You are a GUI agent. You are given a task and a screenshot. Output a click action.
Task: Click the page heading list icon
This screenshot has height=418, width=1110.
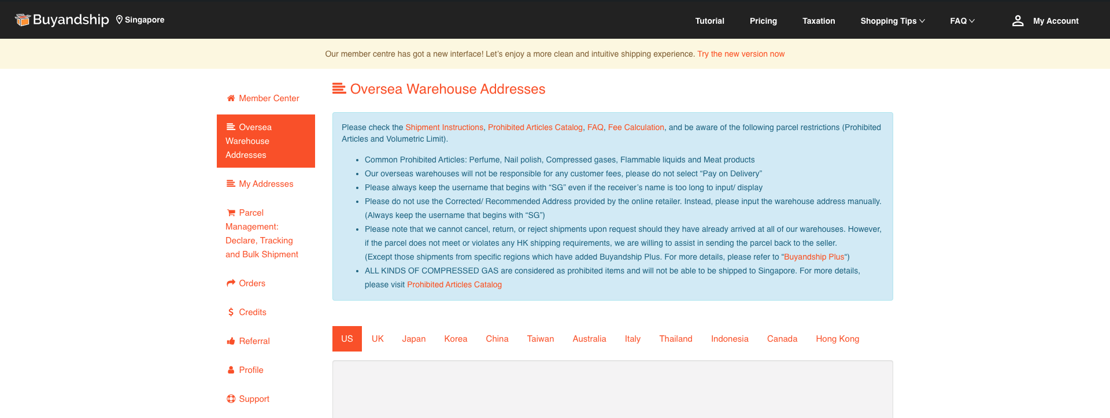click(x=339, y=88)
